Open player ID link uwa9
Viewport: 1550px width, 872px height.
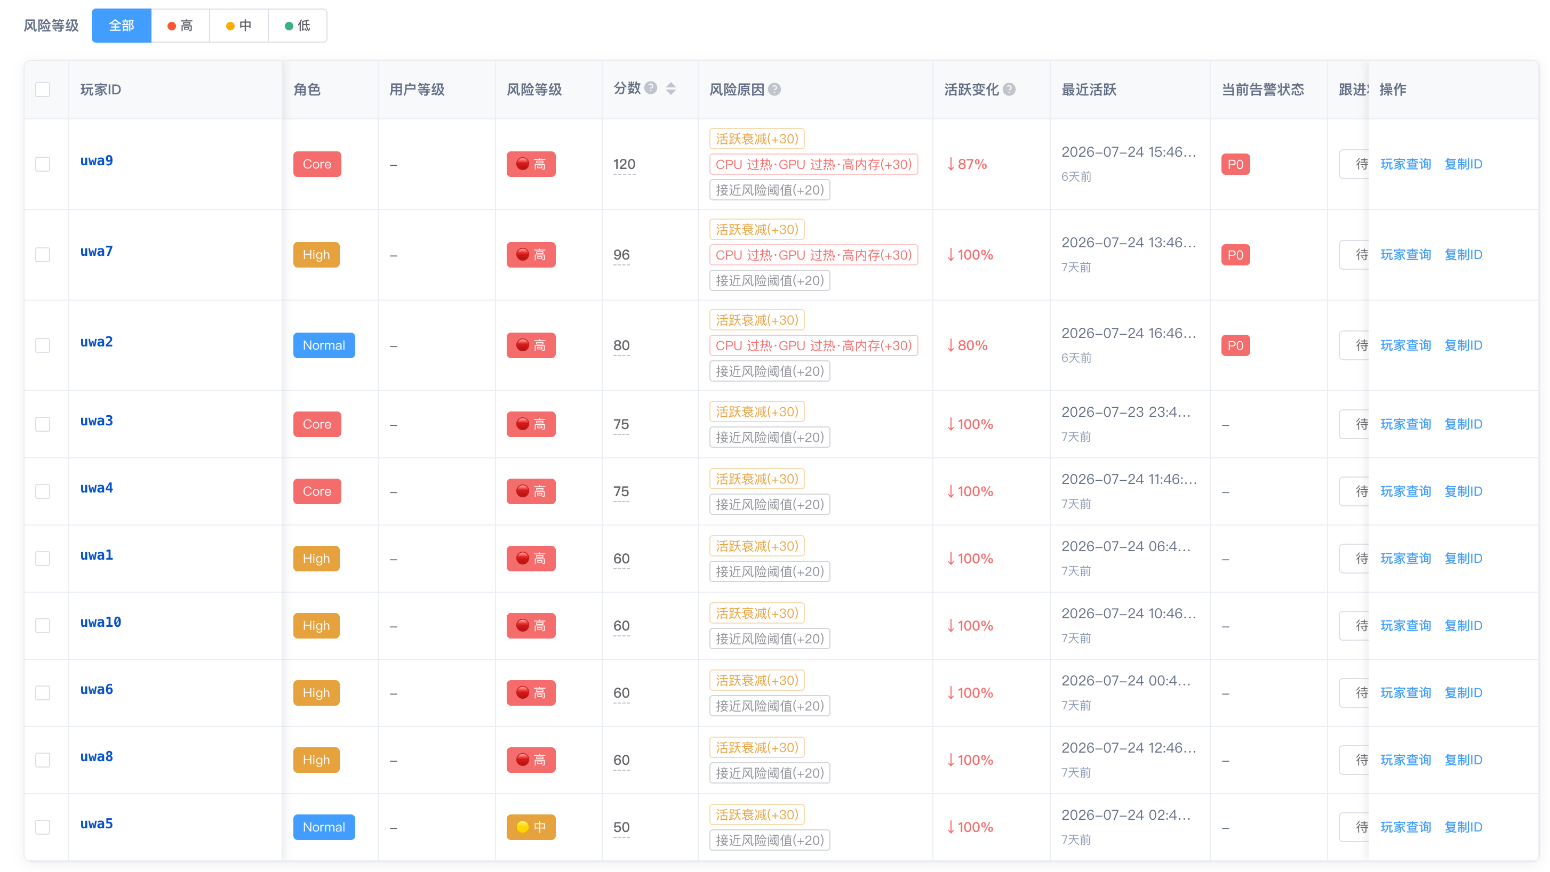(97, 160)
